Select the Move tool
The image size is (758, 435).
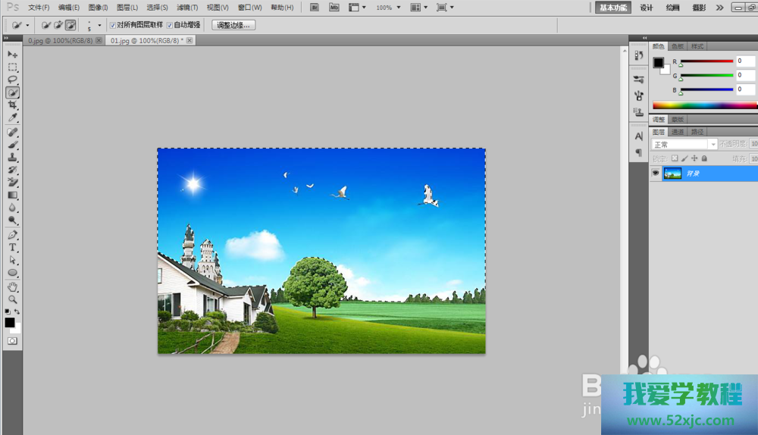[x=12, y=55]
